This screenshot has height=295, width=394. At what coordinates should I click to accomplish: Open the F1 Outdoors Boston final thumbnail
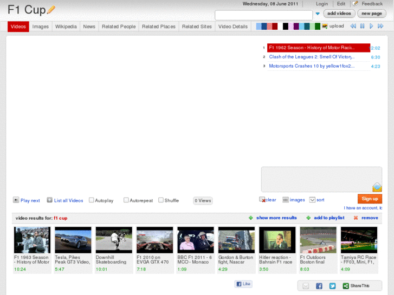(x=318, y=240)
